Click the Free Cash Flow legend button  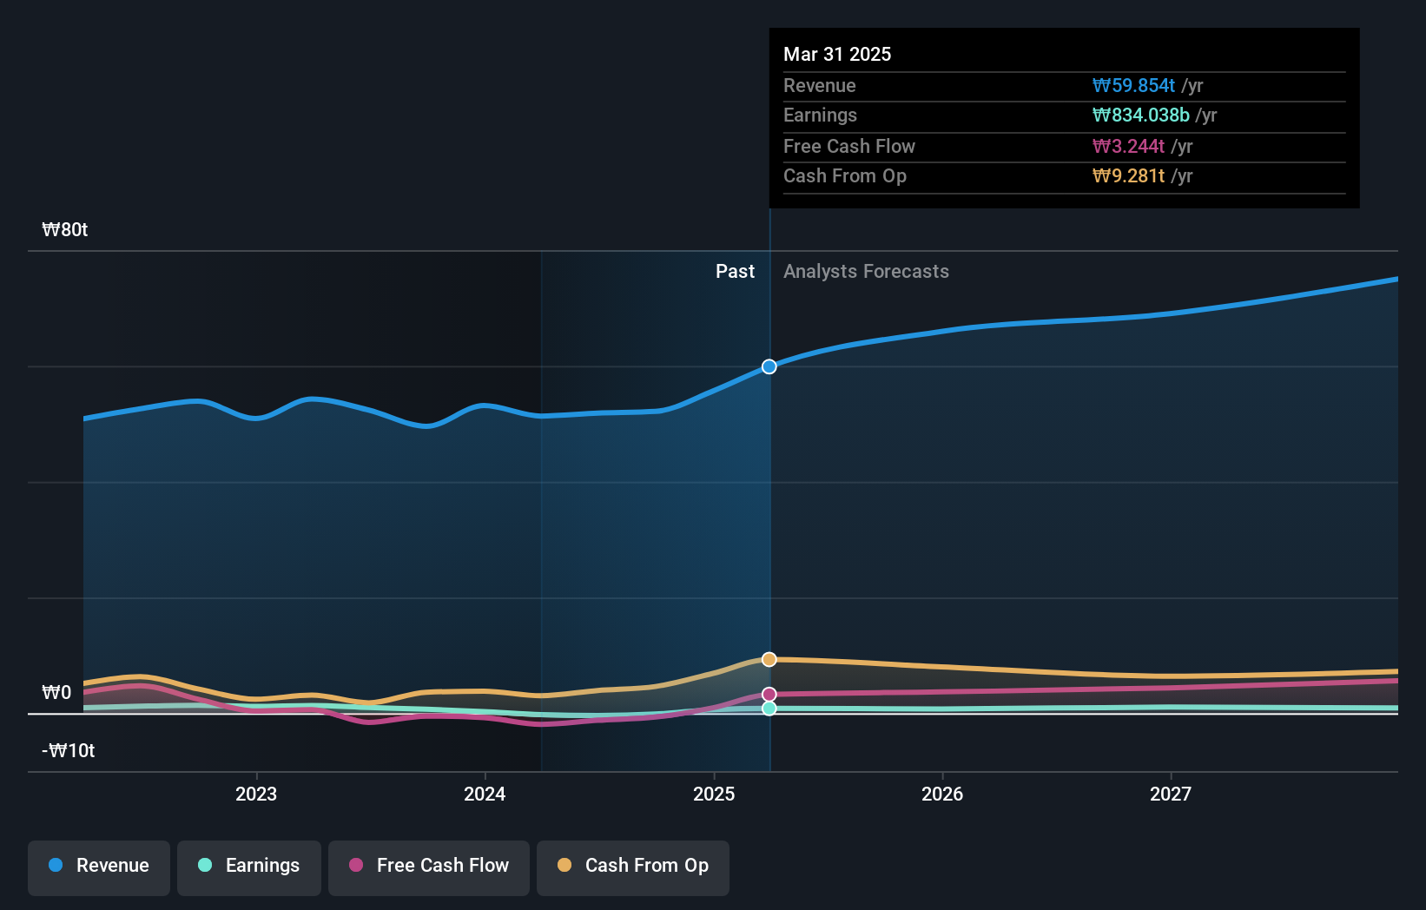(x=428, y=867)
